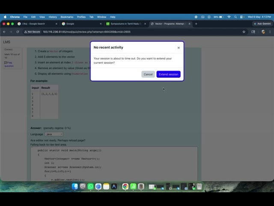
Task: Go forward with the forward arrow
Action: click(x=11, y=32)
